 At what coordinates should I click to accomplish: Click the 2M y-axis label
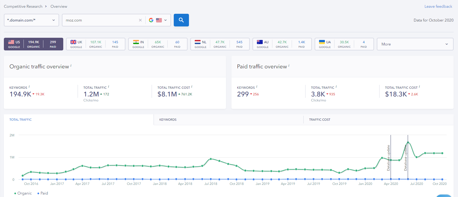coord(12,135)
